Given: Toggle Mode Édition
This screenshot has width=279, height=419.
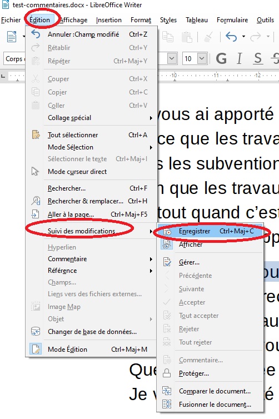Looking at the screenshot, I should [x=91, y=350].
